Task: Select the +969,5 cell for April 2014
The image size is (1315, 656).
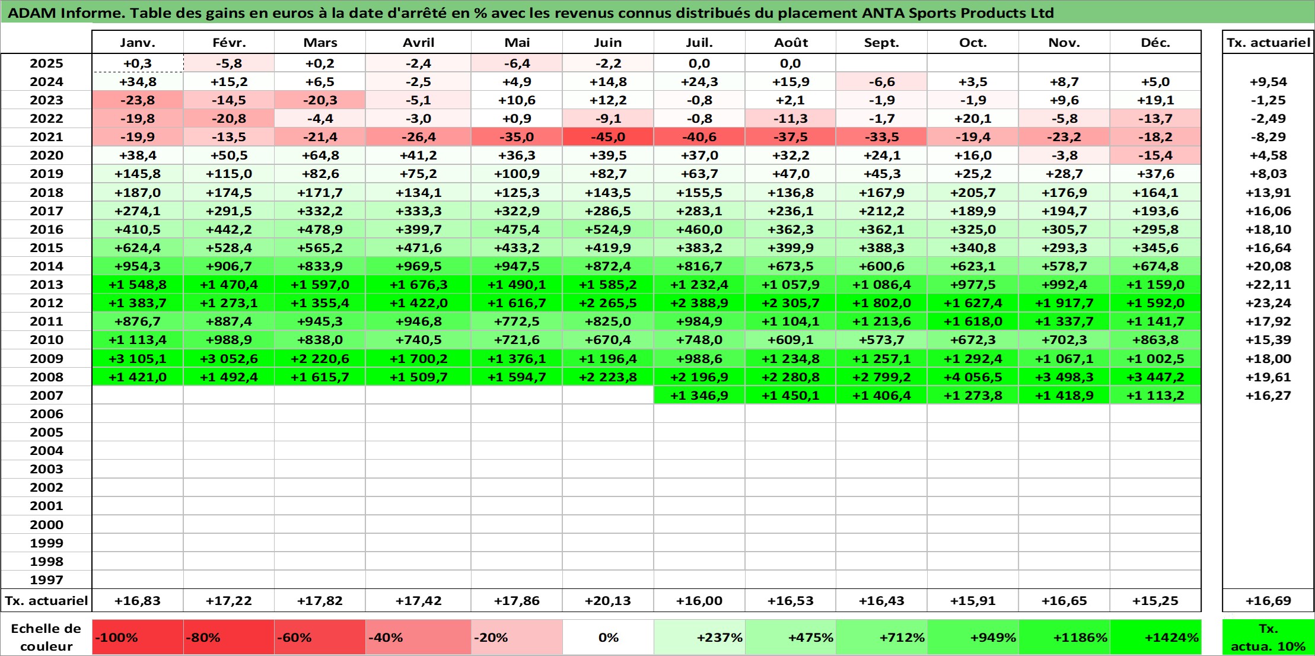Action: point(419,266)
